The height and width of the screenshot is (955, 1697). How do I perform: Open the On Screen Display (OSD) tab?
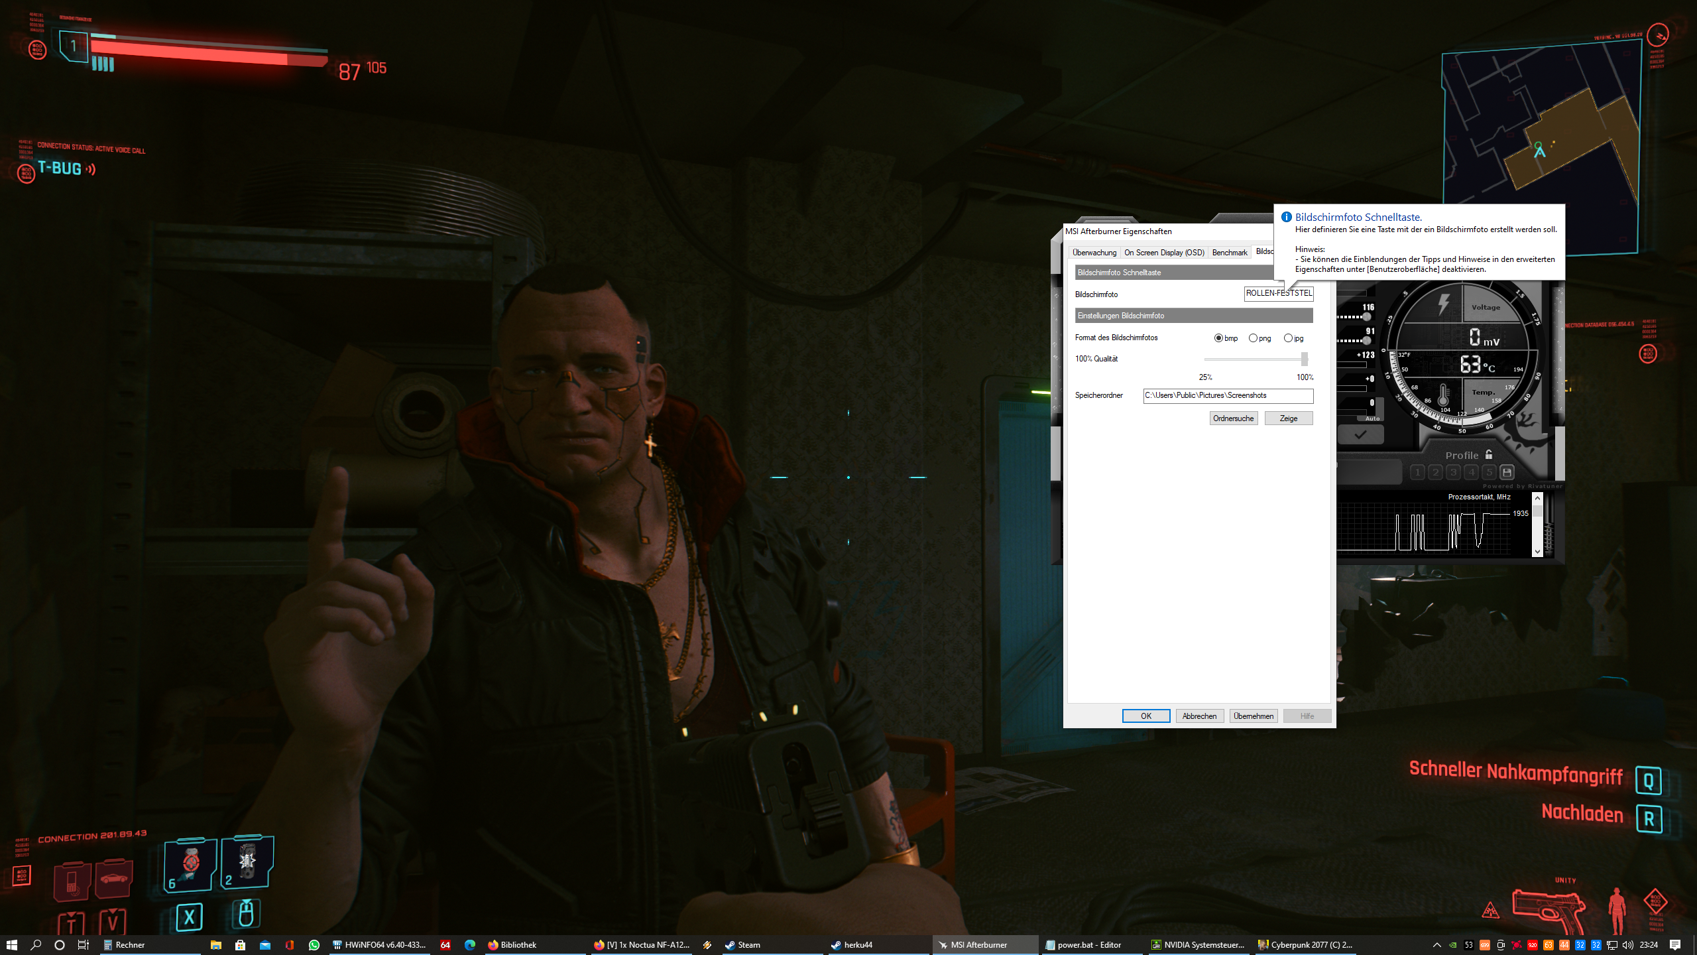(x=1164, y=253)
